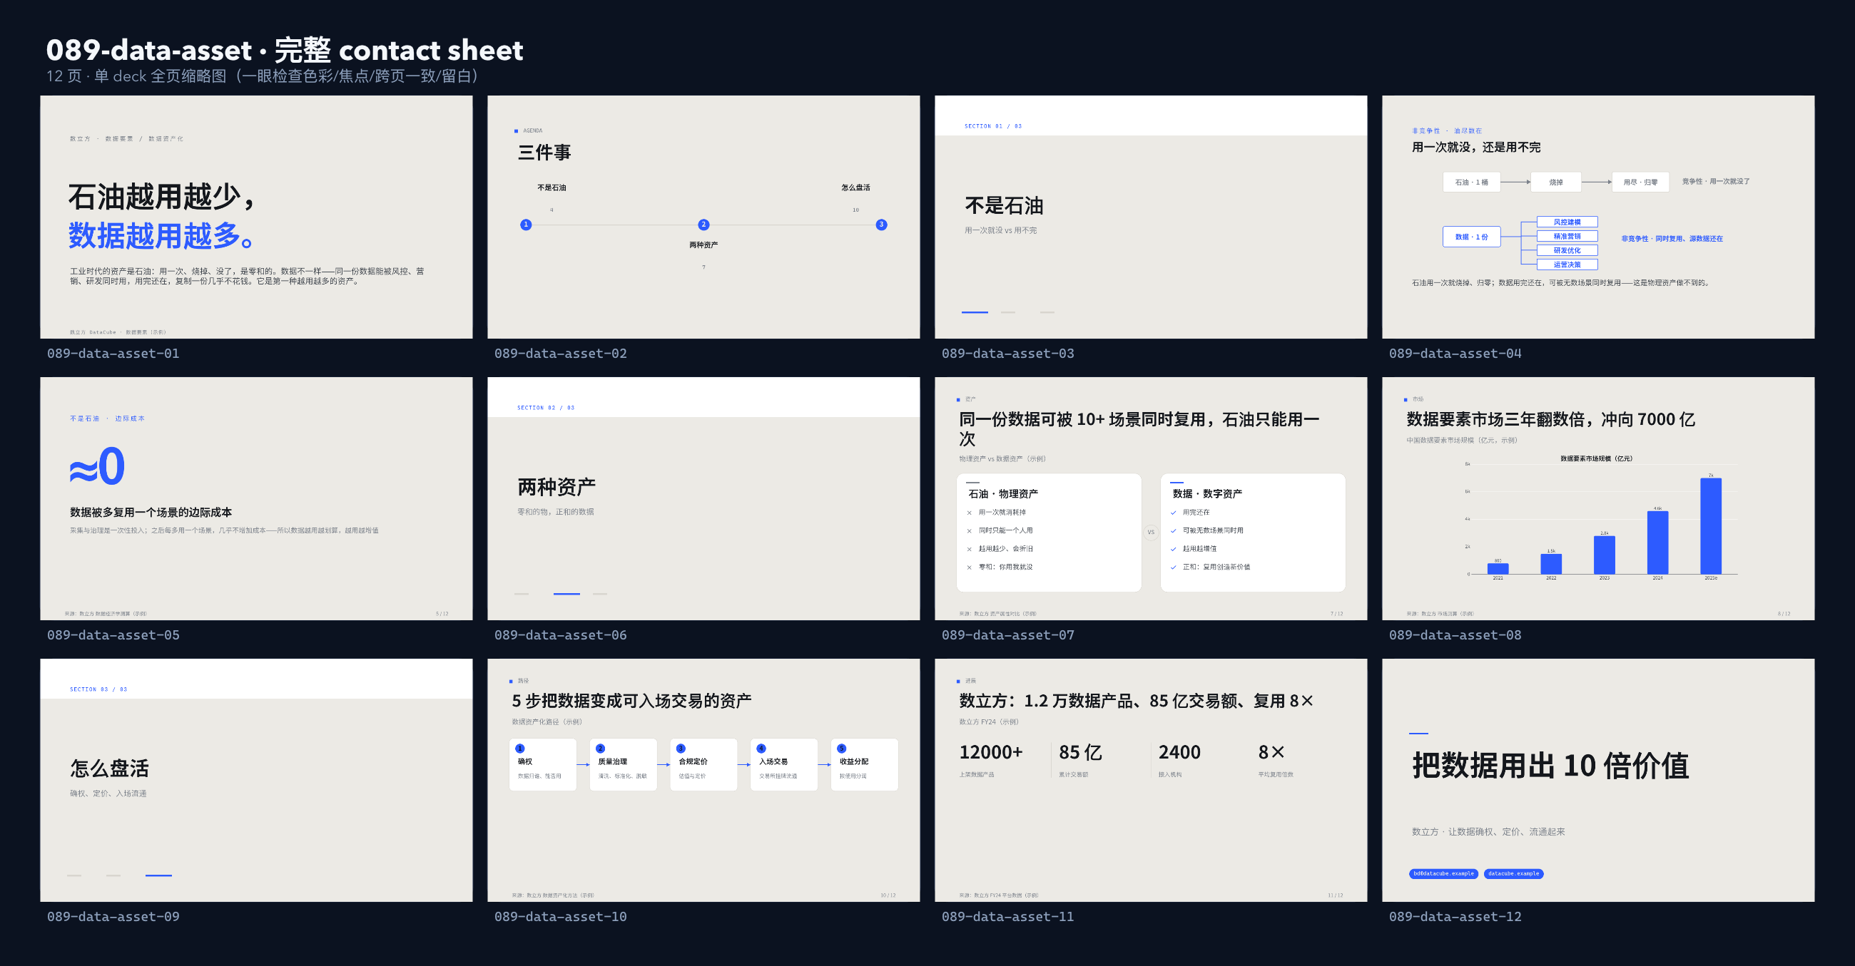1855x966 pixels.
Task: Click the bd@datacube.example pill
Action: (1444, 874)
